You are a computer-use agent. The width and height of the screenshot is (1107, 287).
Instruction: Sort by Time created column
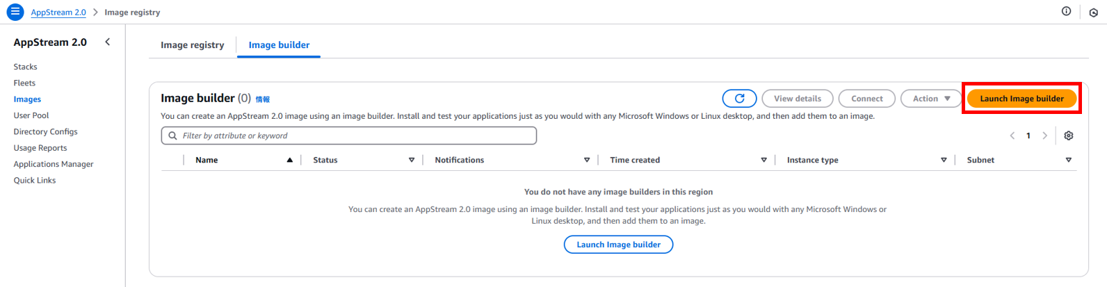point(635,160)
